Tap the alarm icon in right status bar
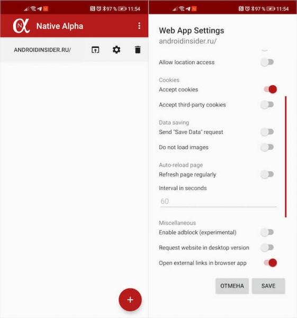 [x=247, y=8]
